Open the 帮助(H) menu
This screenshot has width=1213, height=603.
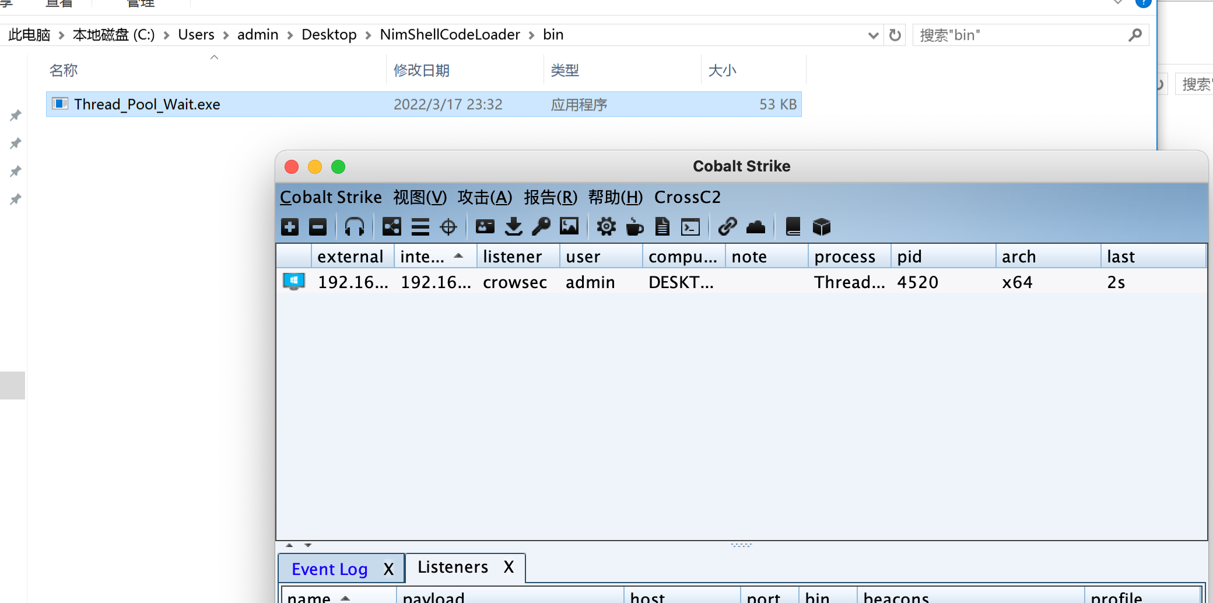(x=615, y=197)
